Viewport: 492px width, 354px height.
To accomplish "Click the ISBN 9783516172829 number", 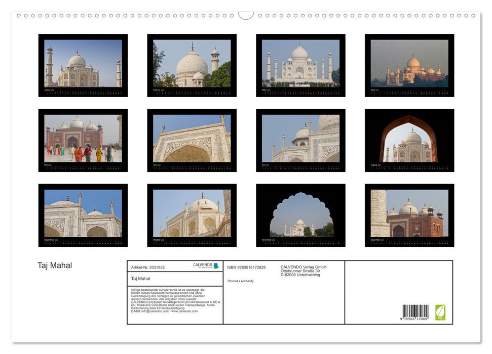I will (246, 268).
